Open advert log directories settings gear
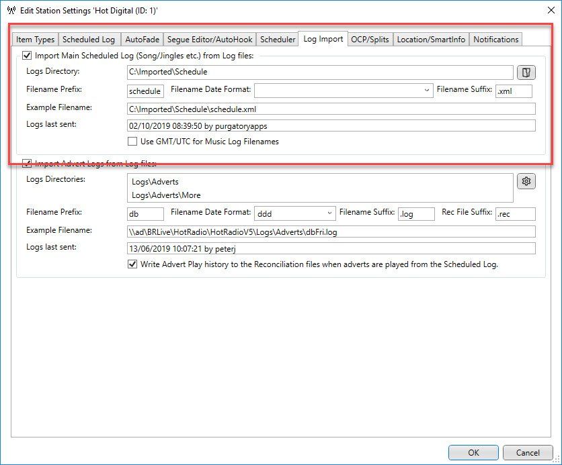This screenshot has height=465, width=562. pos(526,181)
